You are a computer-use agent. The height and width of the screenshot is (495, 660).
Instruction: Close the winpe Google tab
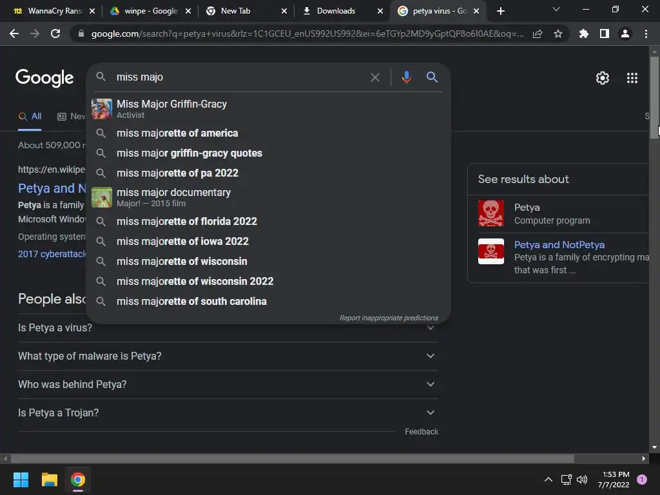188,11
